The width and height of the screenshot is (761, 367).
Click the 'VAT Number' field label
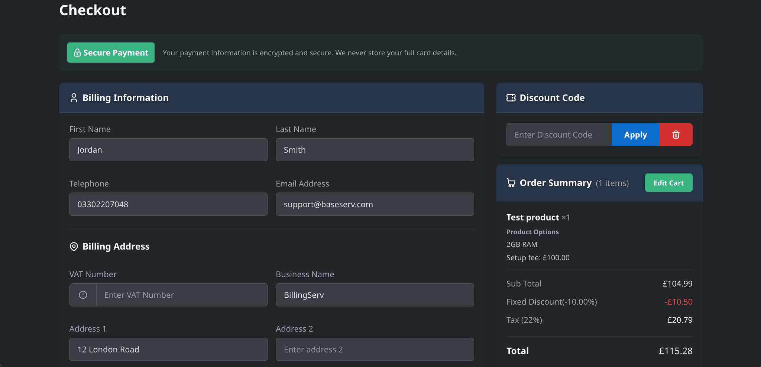[x=93, y=274]
